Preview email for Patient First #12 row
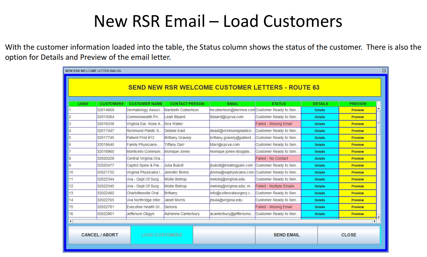The height and width of the screenshot is (257, 427). click(x=358, y=138)
